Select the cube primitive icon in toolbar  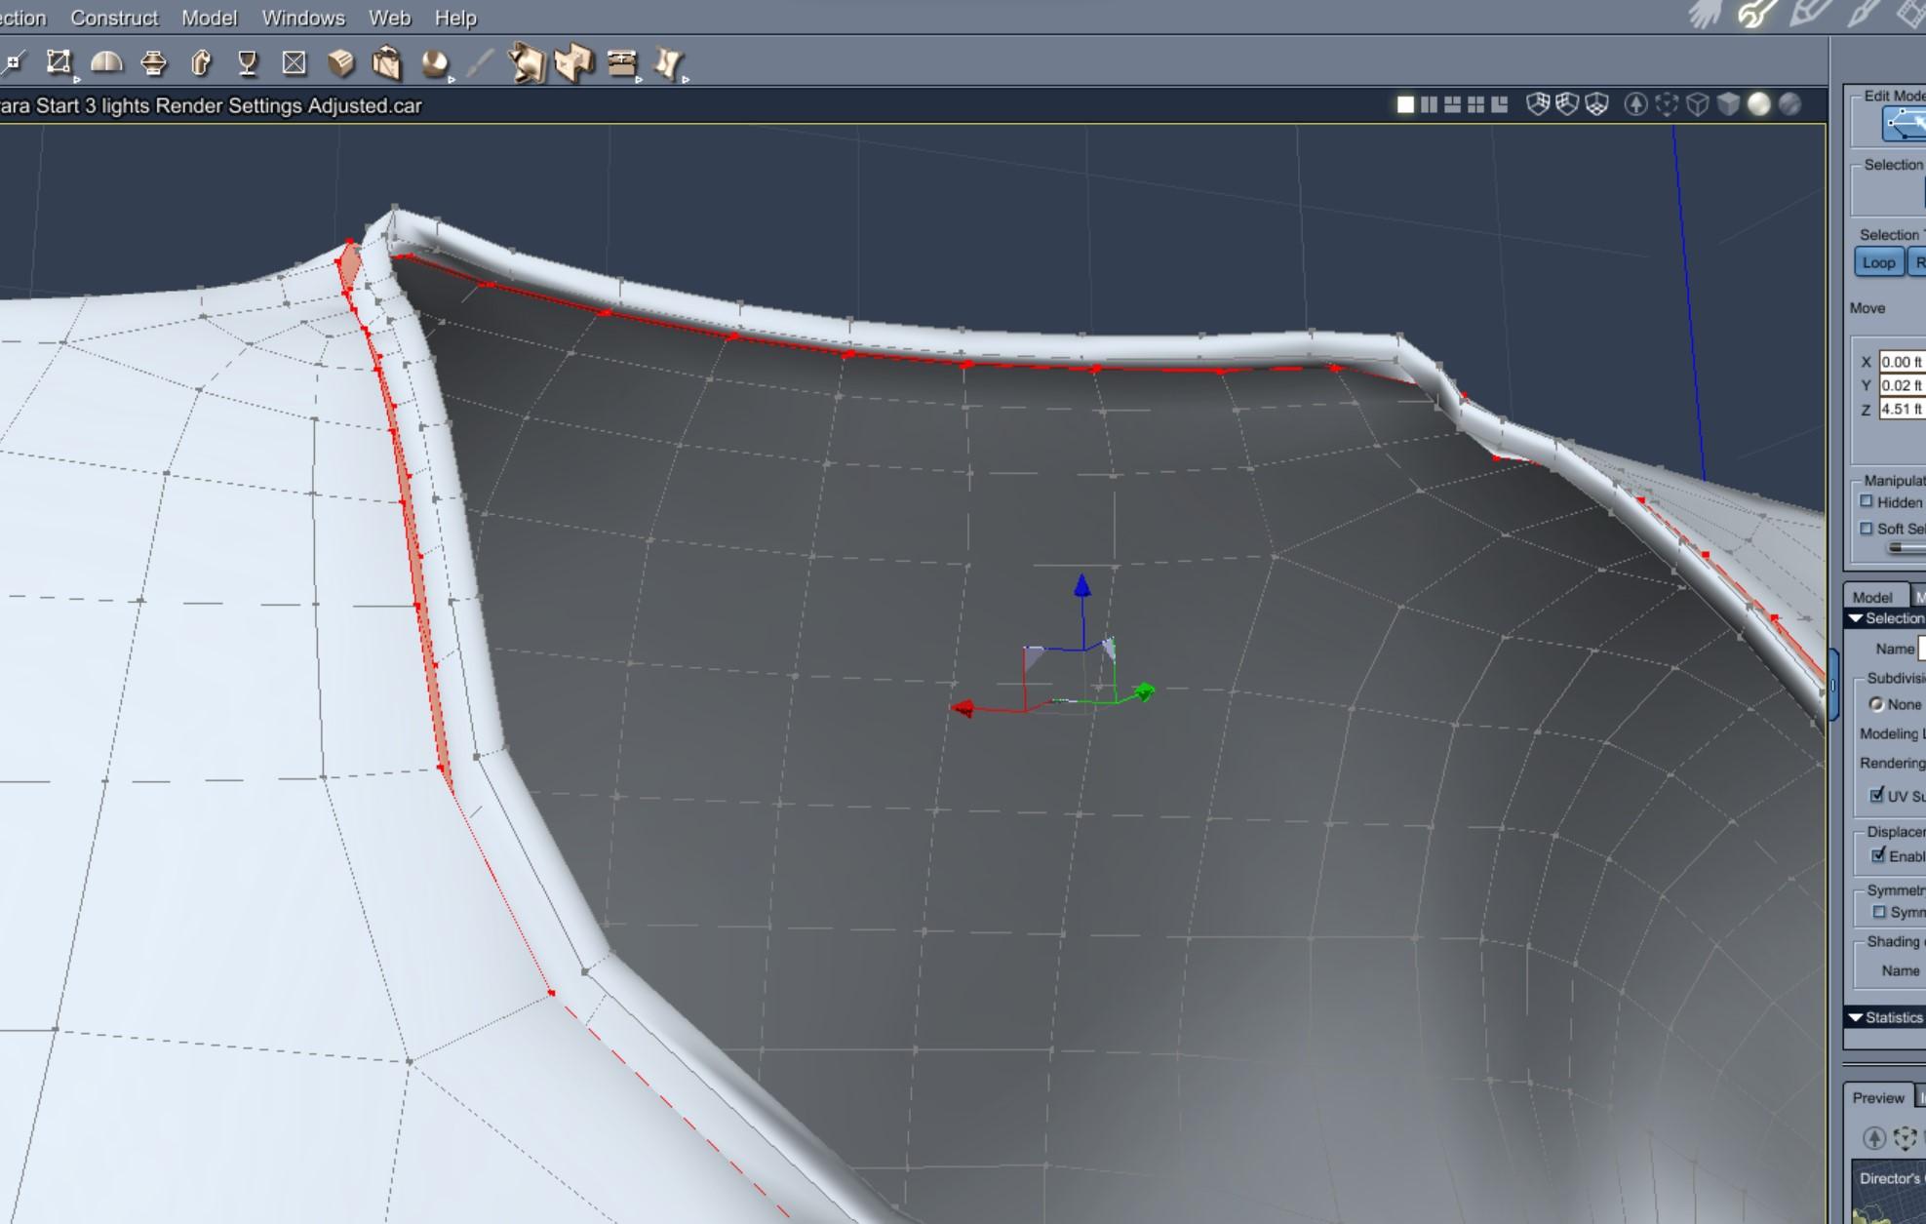[340, 63]
